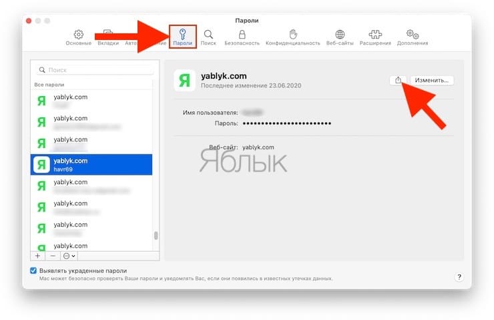This screenshot has height=320, width=494.
Task: Select the highlighted yablyk.com havr69 entry
Action: click(x=91, y=165)
